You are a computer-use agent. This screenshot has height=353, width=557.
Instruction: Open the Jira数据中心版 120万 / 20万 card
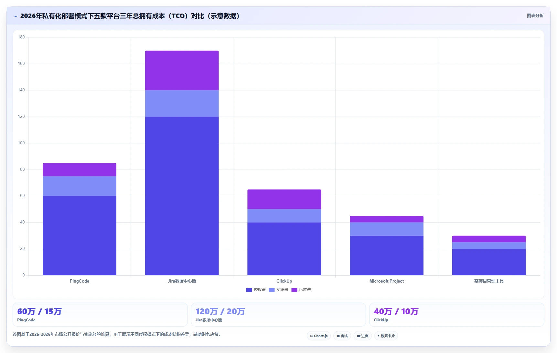[278, 315]
